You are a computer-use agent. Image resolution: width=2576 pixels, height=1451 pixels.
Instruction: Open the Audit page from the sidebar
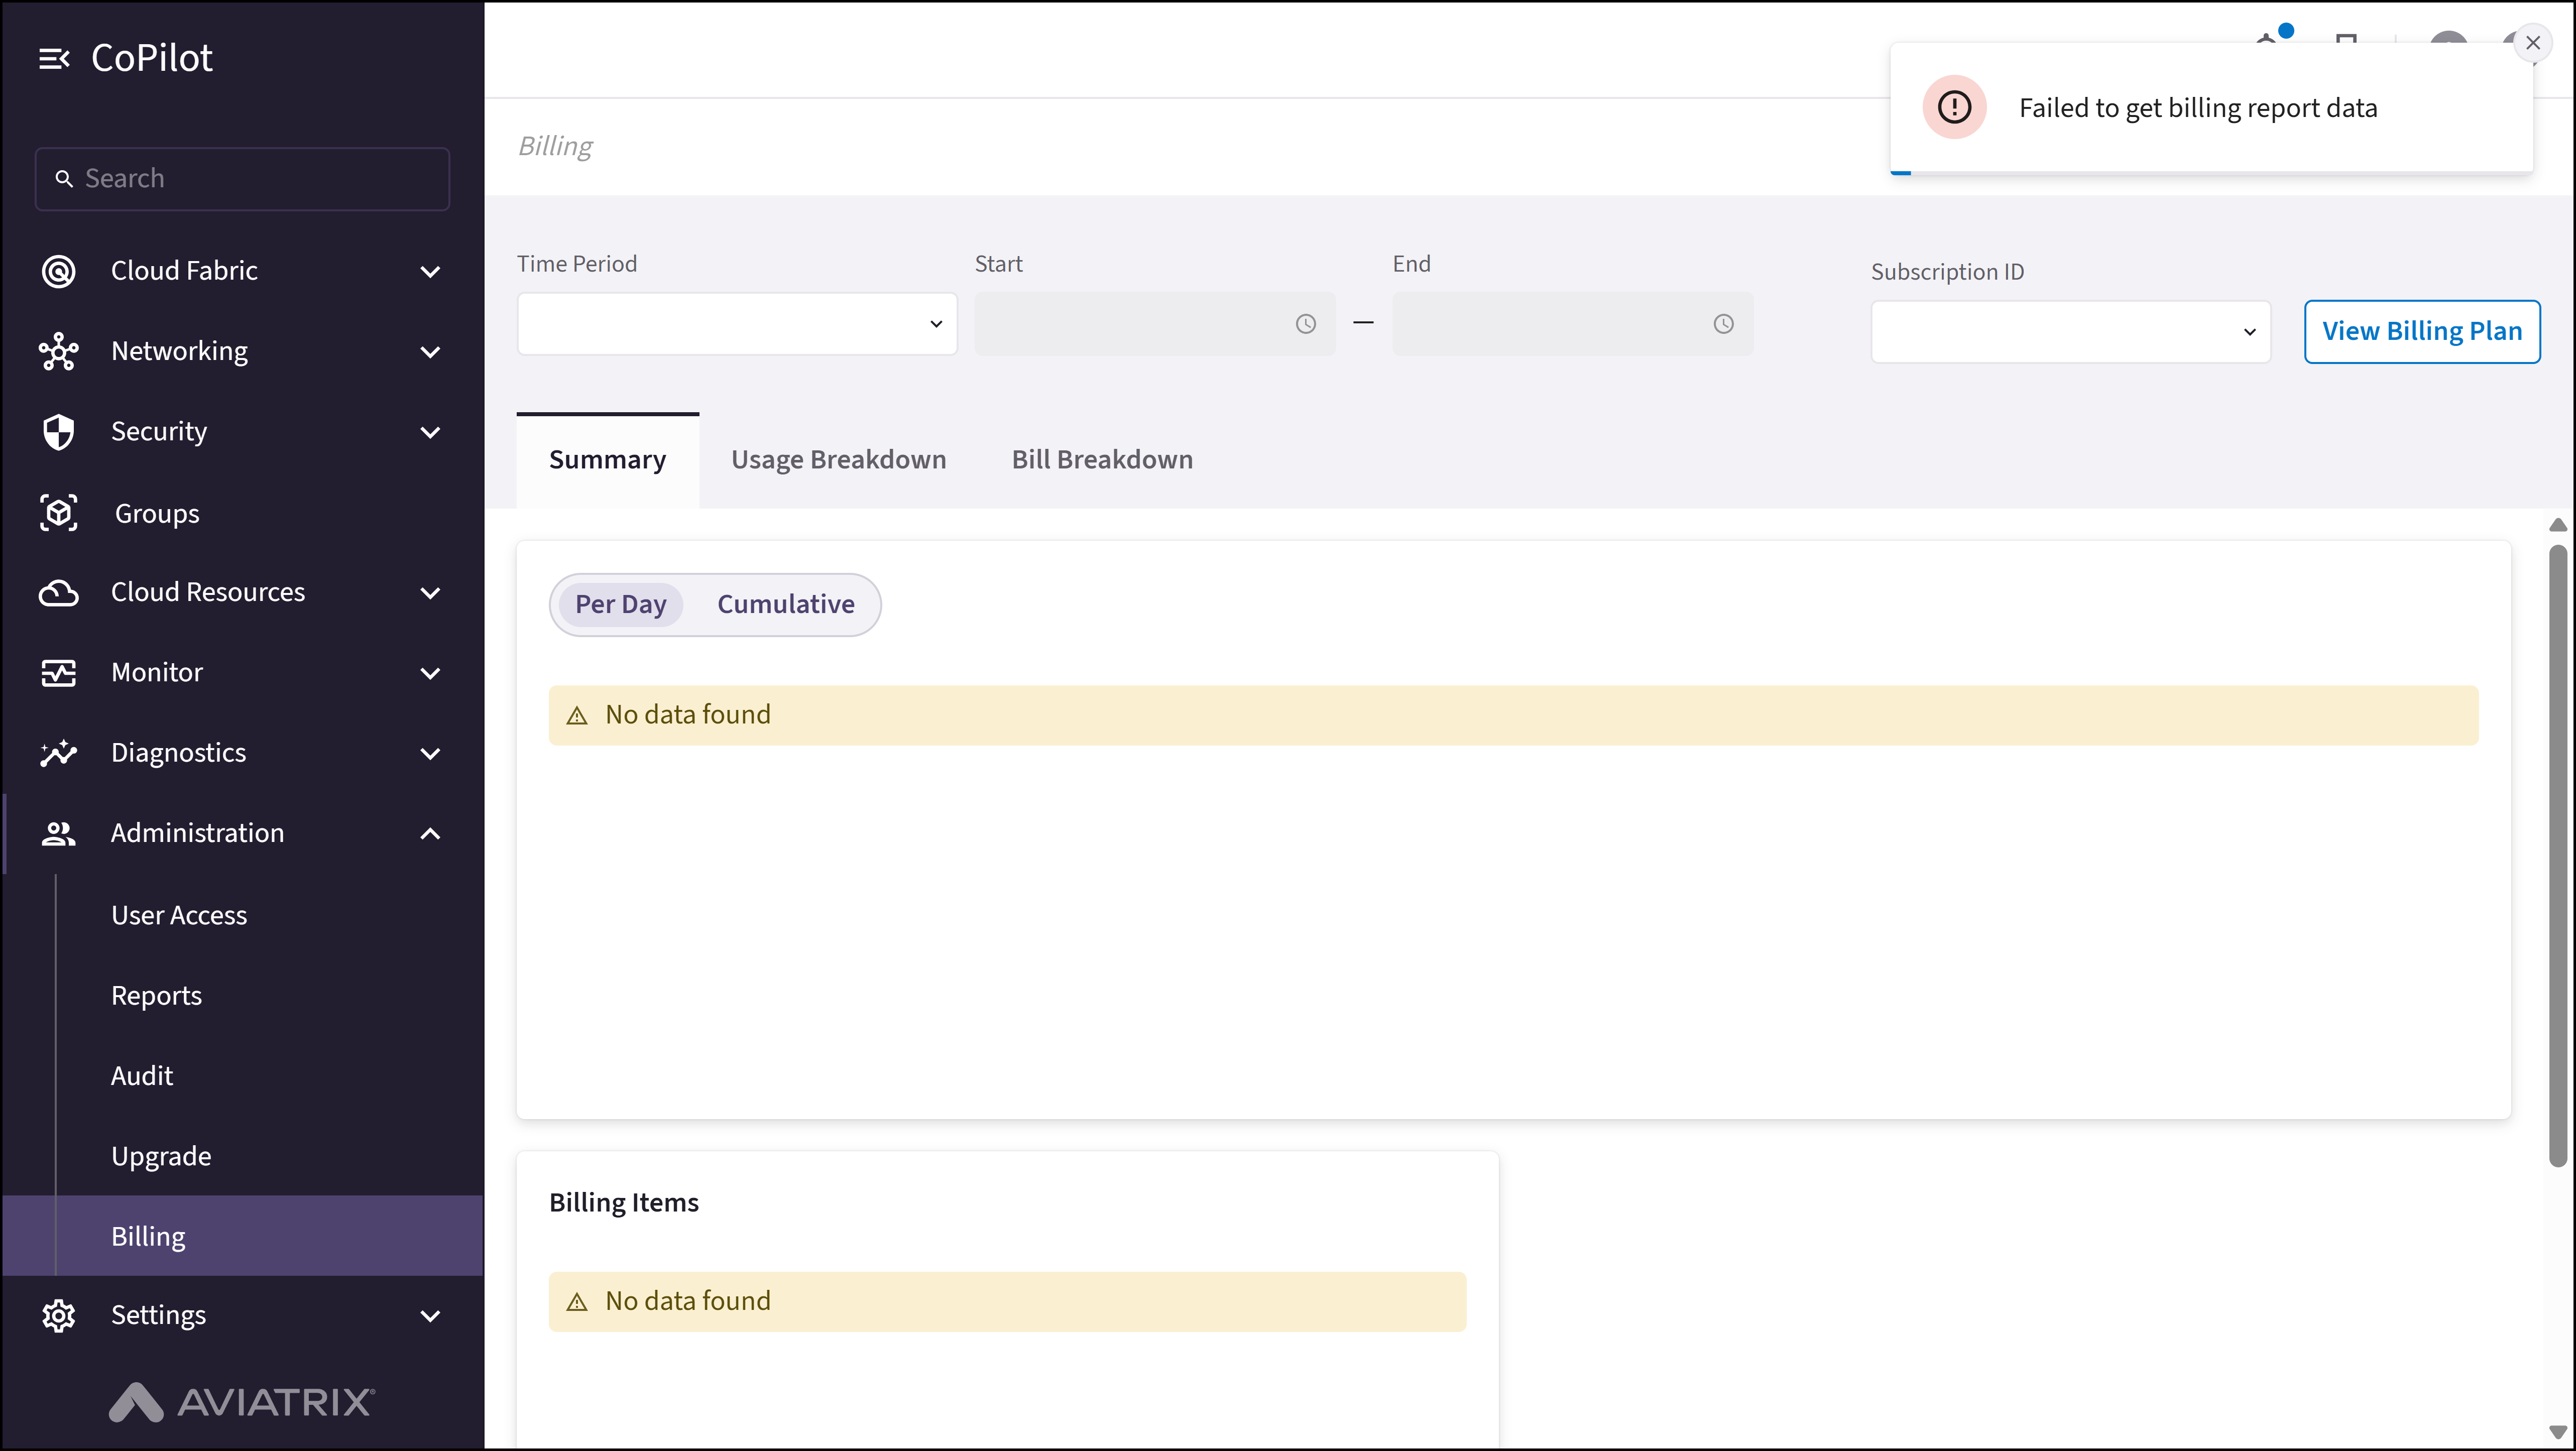point(143,1075)
